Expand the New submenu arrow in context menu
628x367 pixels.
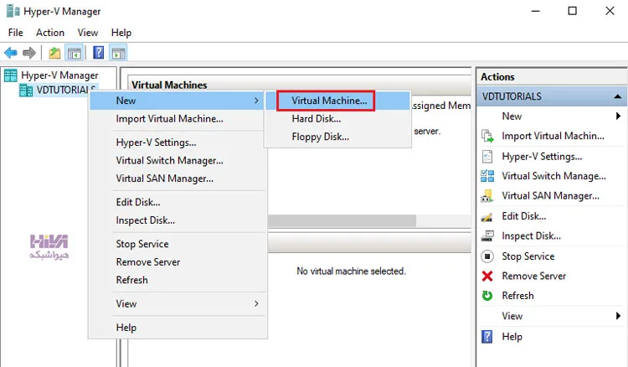click(256, 101)
